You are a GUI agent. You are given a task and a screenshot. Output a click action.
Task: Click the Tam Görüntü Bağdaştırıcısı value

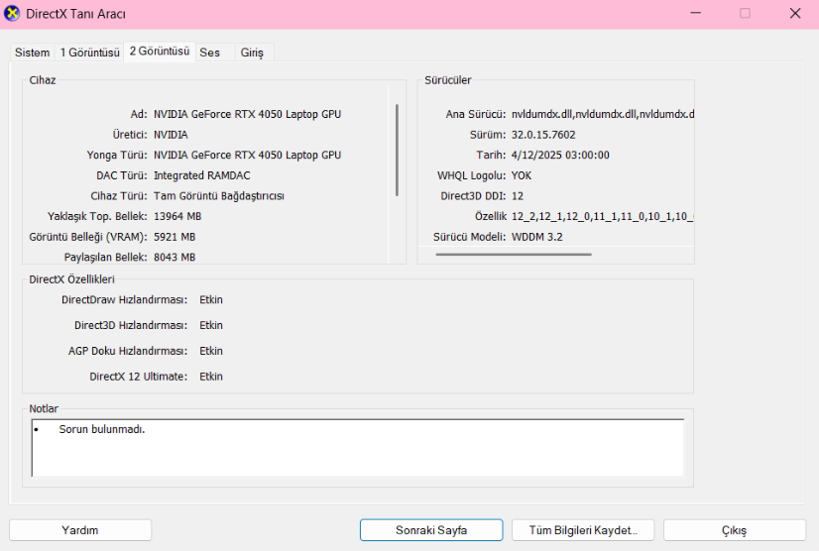click(x=219, y=196)
